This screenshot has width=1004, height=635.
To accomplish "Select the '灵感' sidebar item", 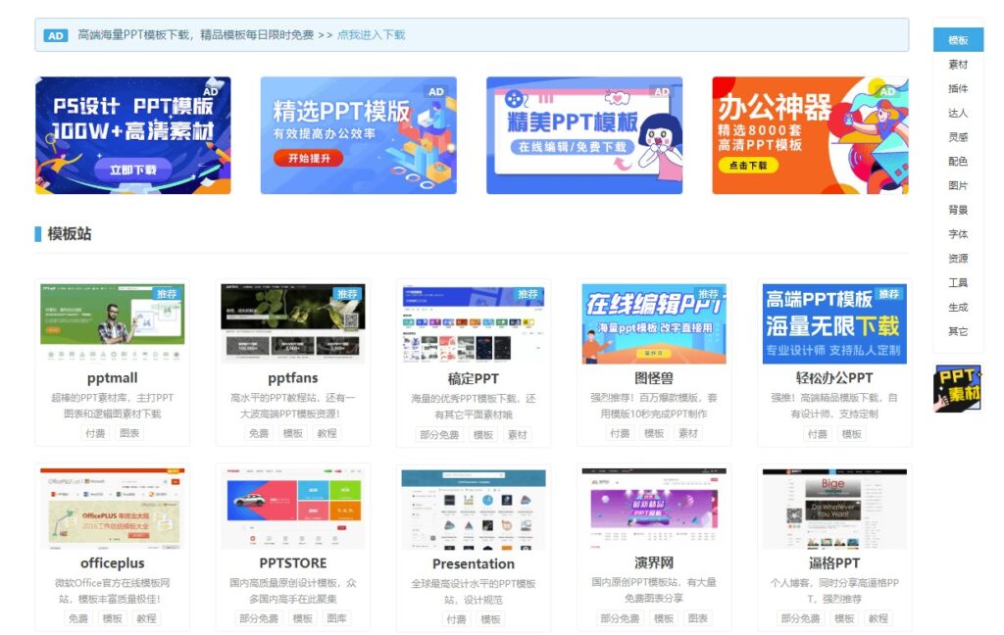I will [958, 137].
